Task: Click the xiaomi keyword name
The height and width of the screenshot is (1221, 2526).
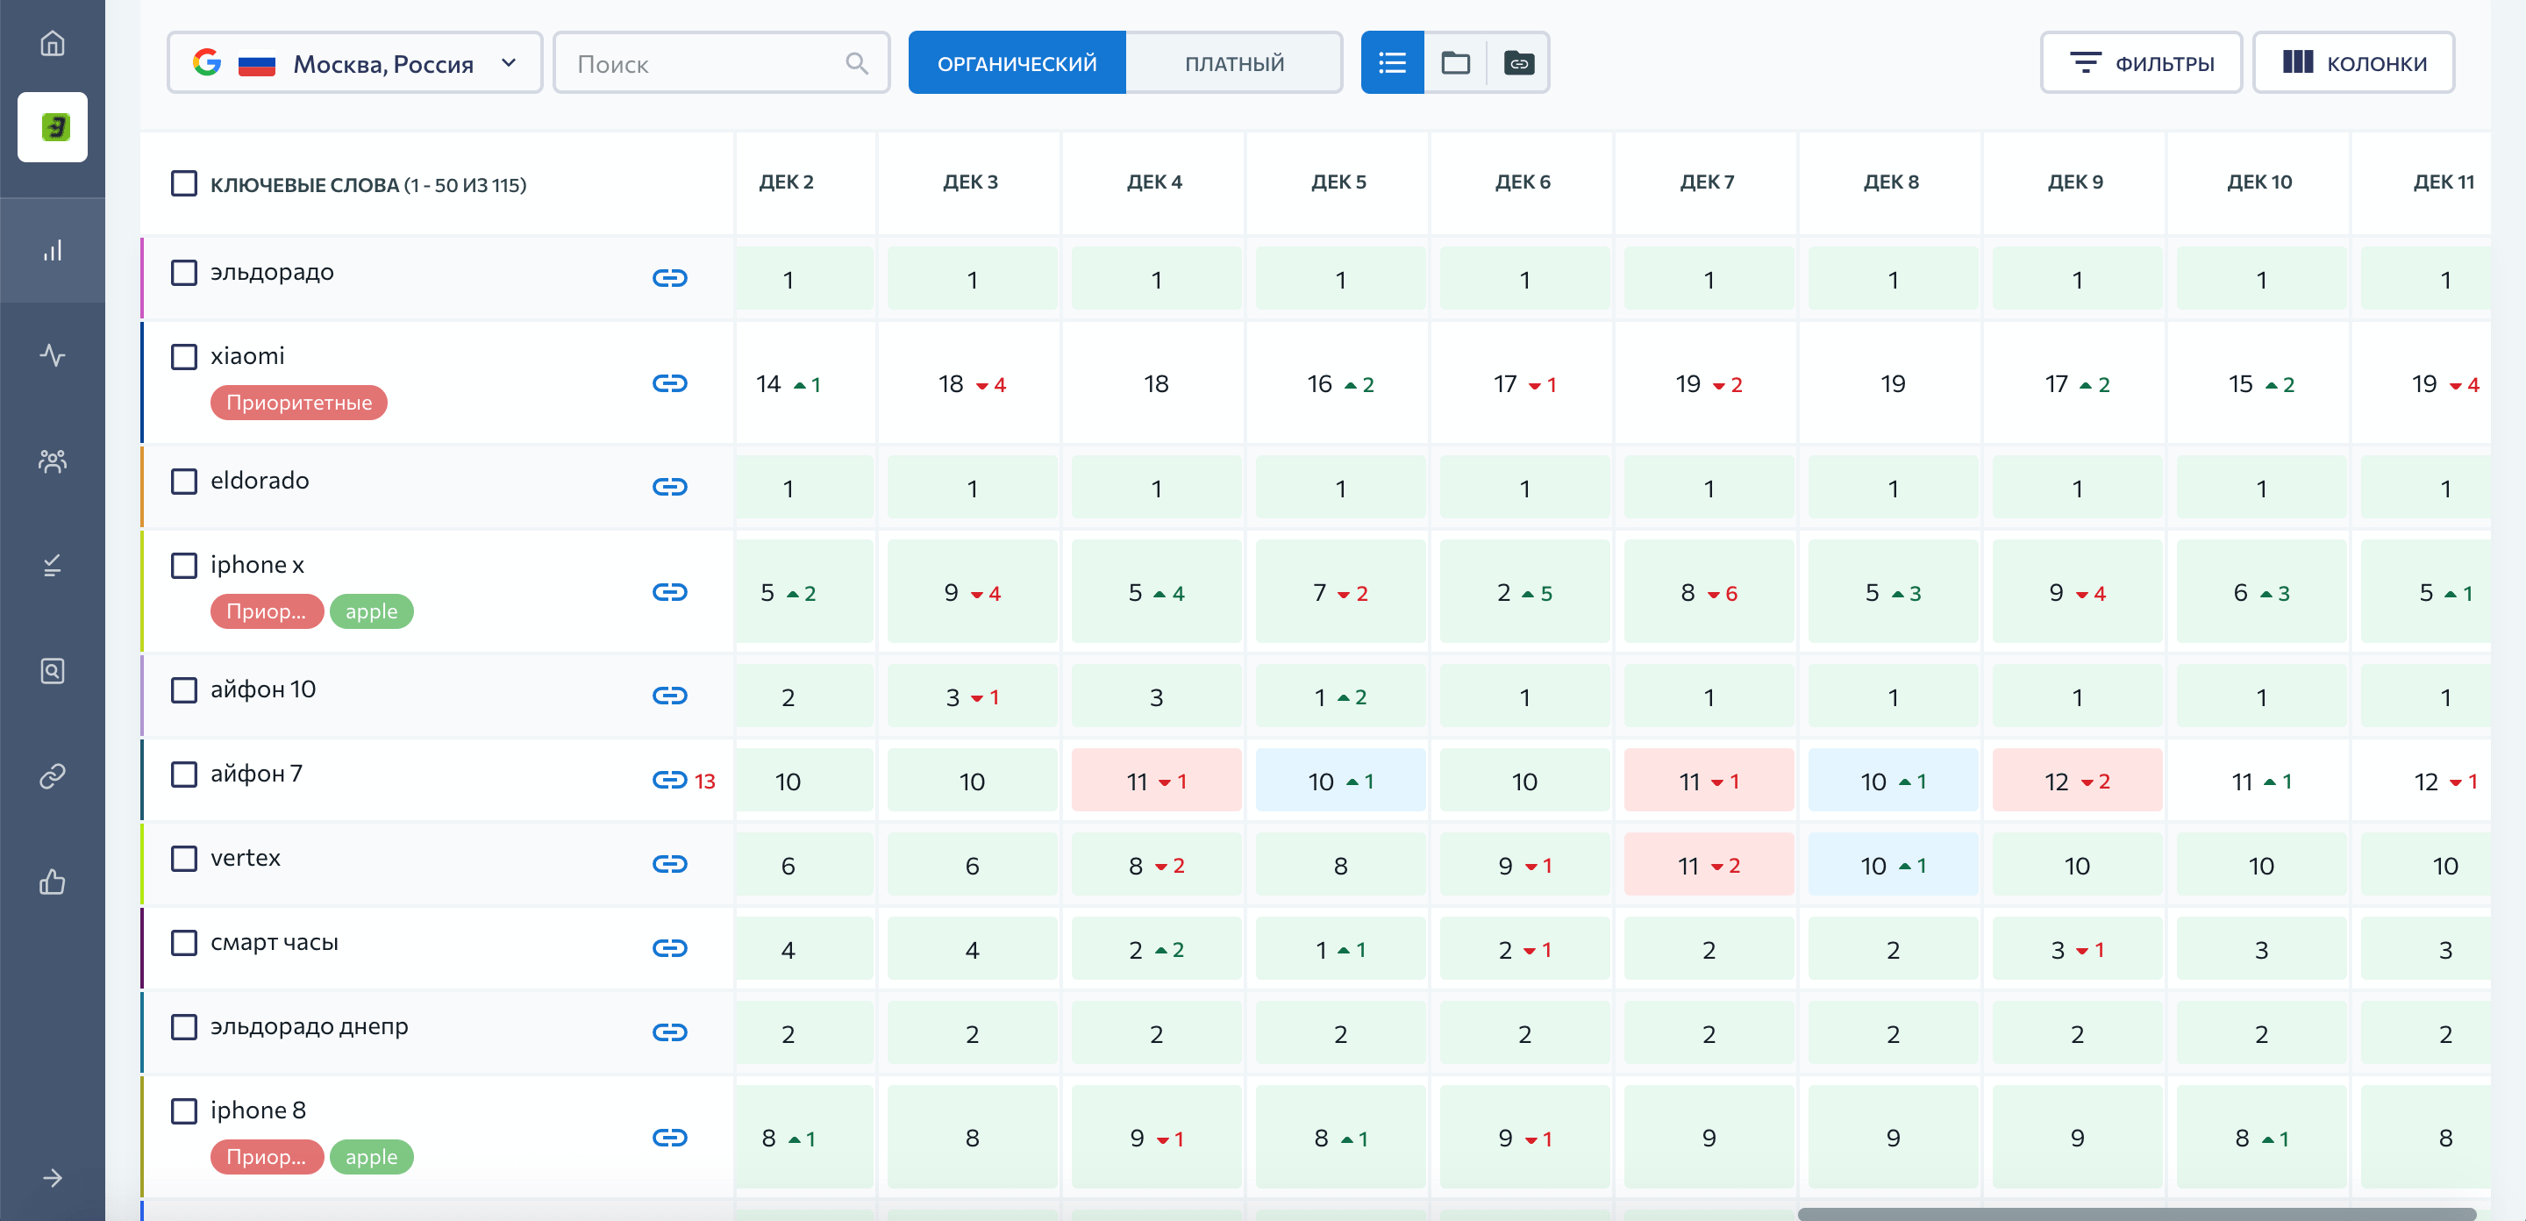Action: [247, 356]
